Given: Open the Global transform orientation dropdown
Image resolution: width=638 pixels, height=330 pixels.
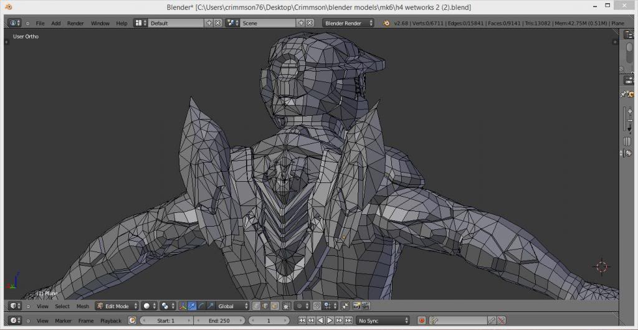Looking at the screenshot, I should [232, 306].
